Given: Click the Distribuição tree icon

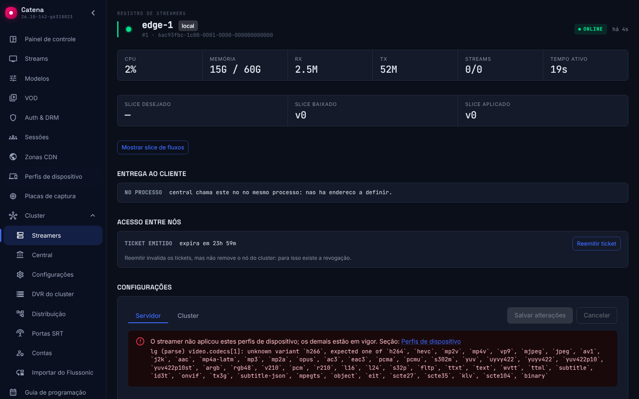Looking at the screenshot, I should pyautogui.click(x=20, y=314).
